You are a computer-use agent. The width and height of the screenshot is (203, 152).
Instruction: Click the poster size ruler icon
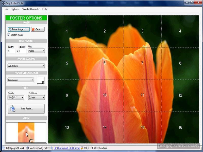(82, 148)
